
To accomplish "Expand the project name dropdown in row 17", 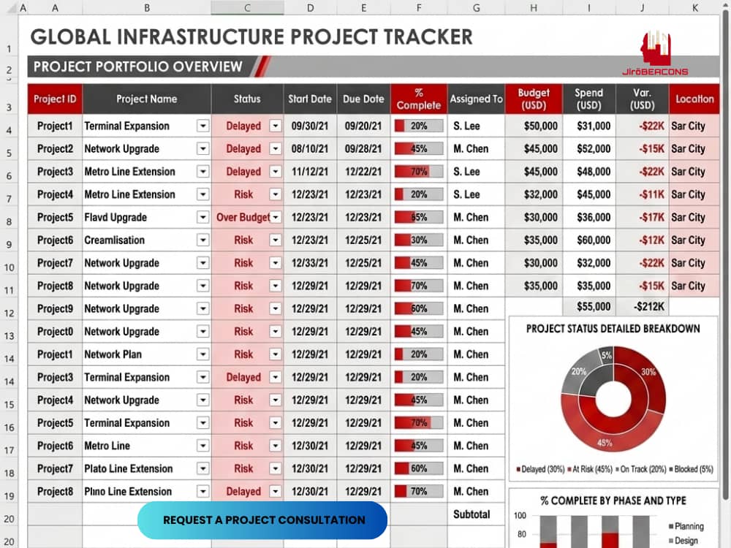I will coord(202,446).
